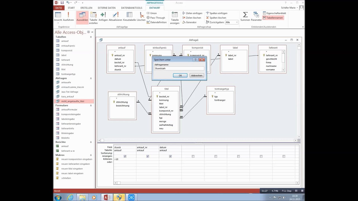358x201 pixels.
Task: Uncheck Anzeigen for stueck column
Action: [x=125, y=156]
